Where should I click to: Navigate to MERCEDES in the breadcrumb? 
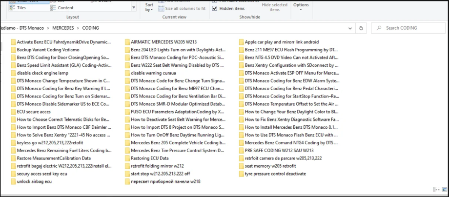point(63,28)
